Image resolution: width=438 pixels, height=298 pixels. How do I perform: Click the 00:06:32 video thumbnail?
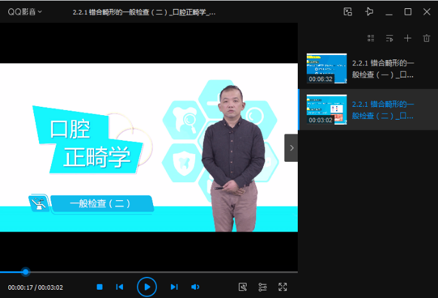coord(327,68)
